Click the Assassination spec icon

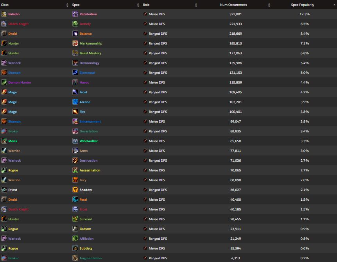[75, 170]
